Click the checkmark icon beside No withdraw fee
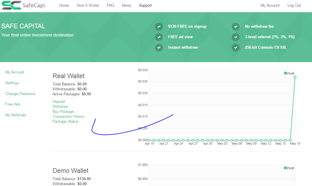 [236, 27]
